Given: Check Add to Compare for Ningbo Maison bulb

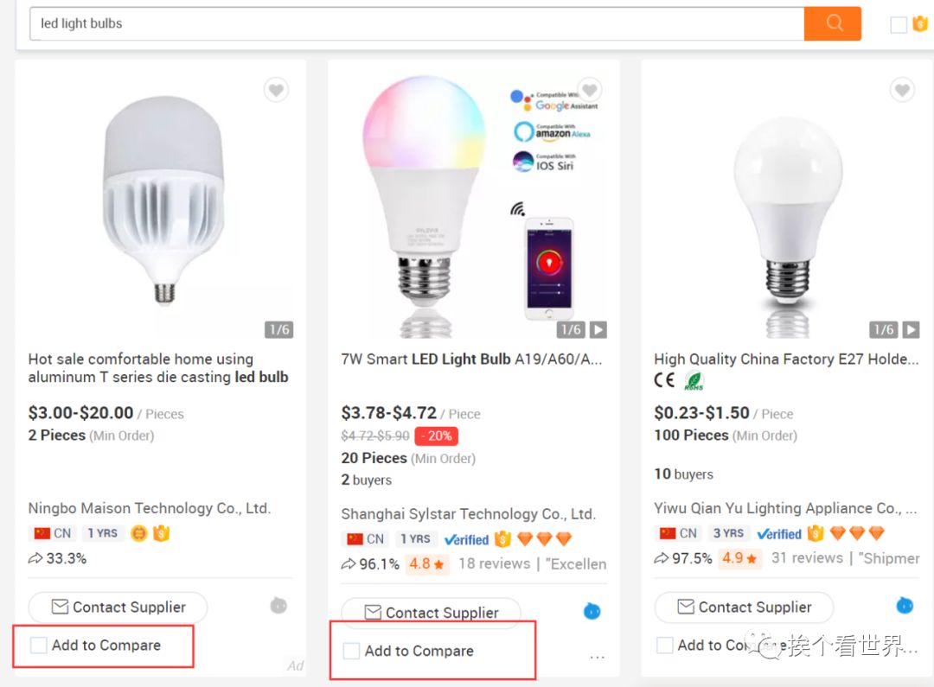Looking at the screenshot, I should click(x=39, y=646).
